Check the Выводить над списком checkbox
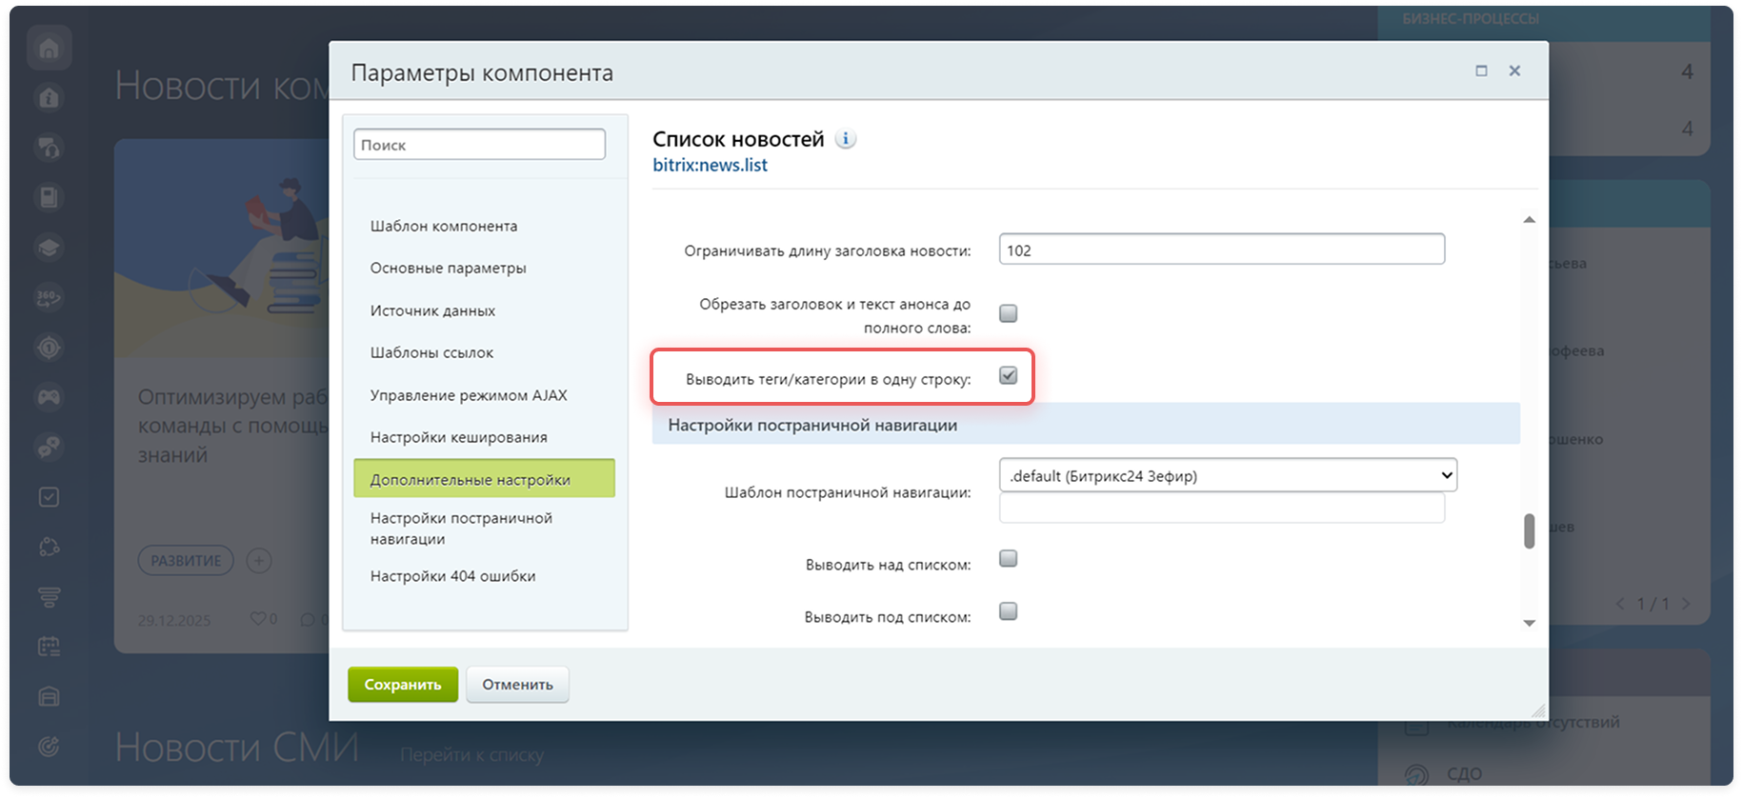The image size is (1743, 799). click(1008, 558)
